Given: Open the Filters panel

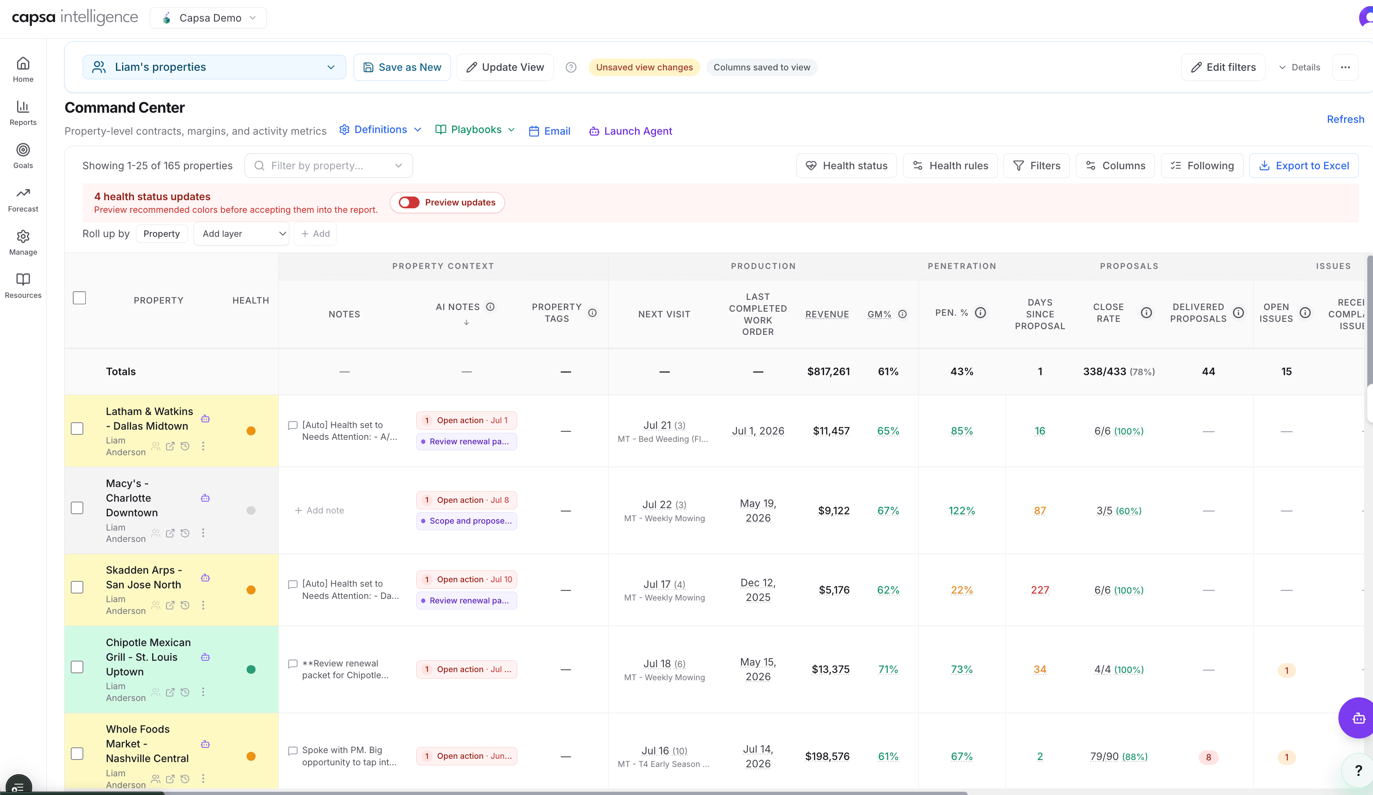Looking at the screenshot, I should click(1036, 166).
